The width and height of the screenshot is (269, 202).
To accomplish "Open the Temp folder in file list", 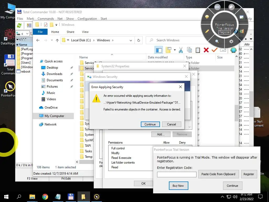I will click(89, 157).
